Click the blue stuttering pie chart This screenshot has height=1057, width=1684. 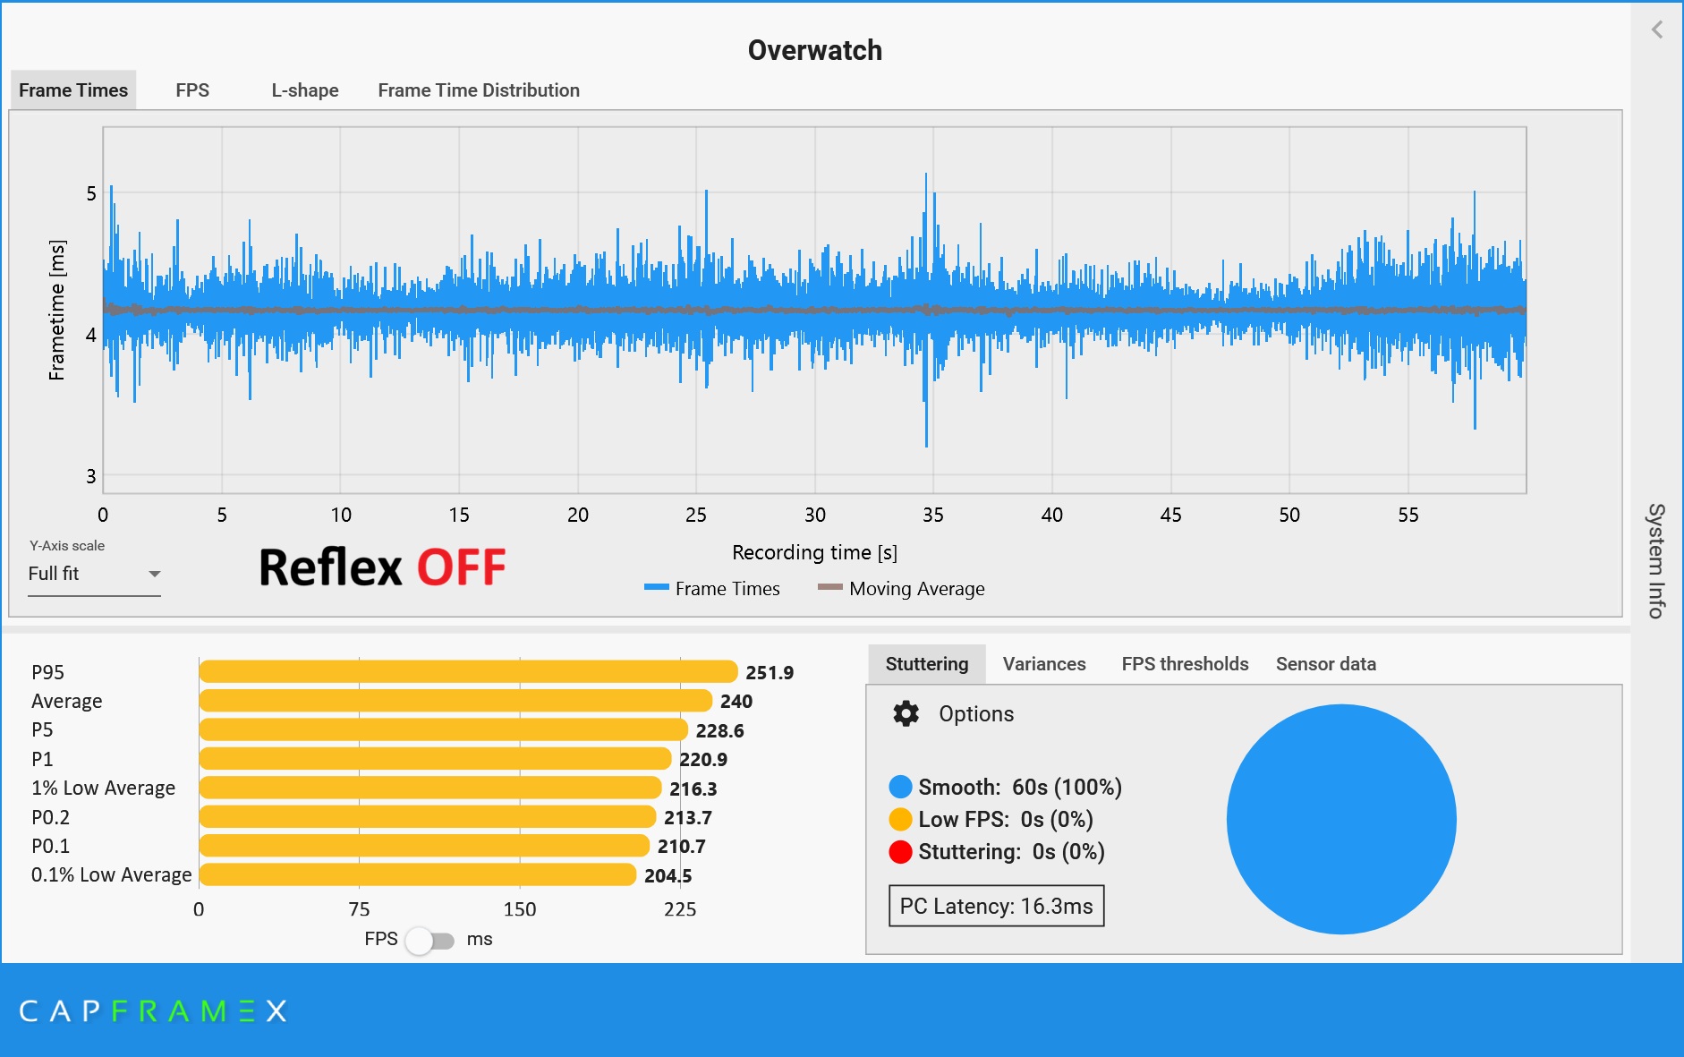coord(1341,819)
